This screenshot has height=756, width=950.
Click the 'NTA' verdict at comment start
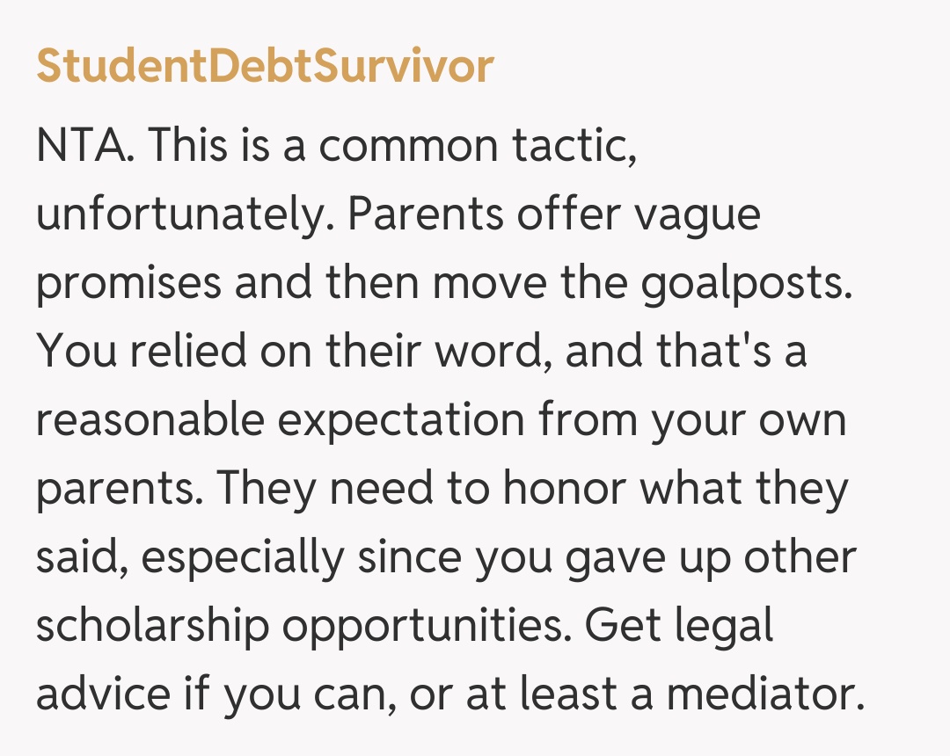click(x=84, y=146)
